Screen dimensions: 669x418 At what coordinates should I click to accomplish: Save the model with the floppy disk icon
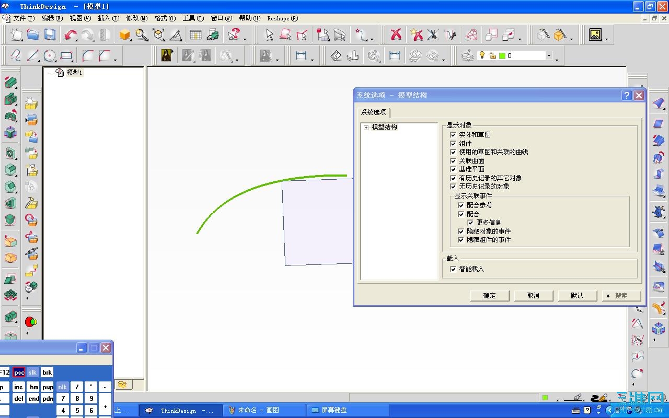pos(50,34)
